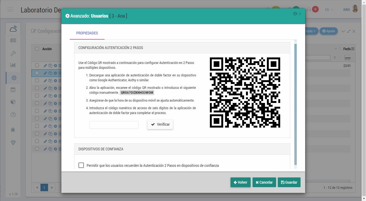Click the gear advanced icon in the first table row

[x=55, y=66]
